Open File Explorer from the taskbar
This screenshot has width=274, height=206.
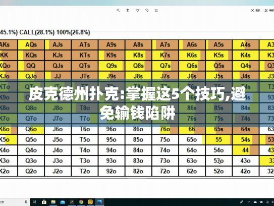(x=53, y=202)
